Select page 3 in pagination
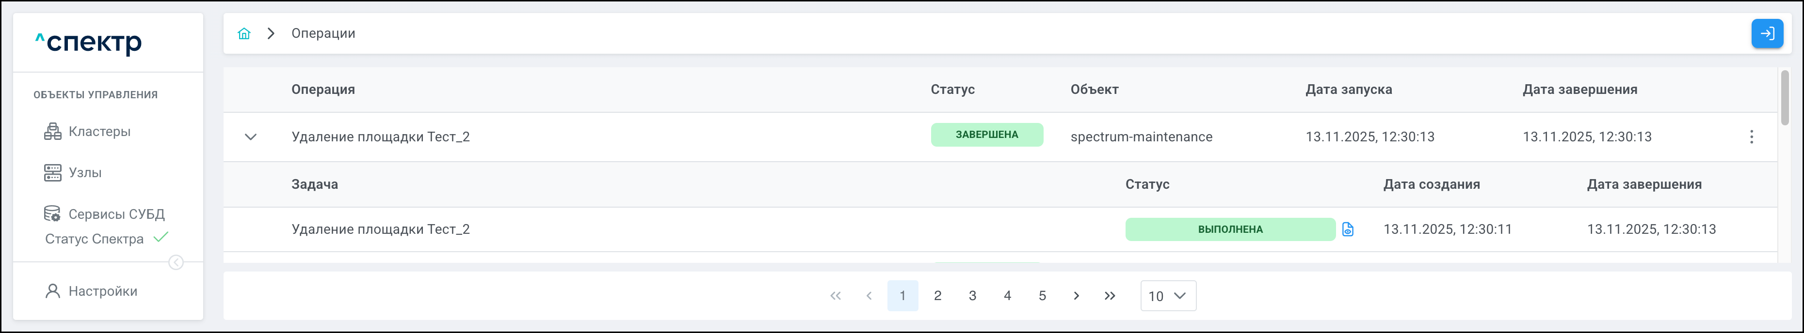Image resolution: width=1804 pixels, height=333 pixels. (972, 296)
